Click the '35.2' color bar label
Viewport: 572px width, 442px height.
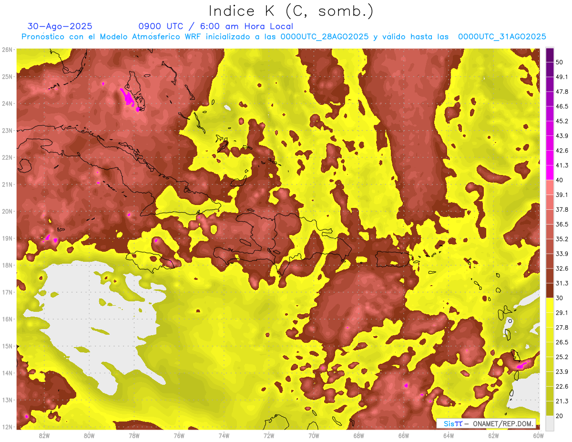562,239
